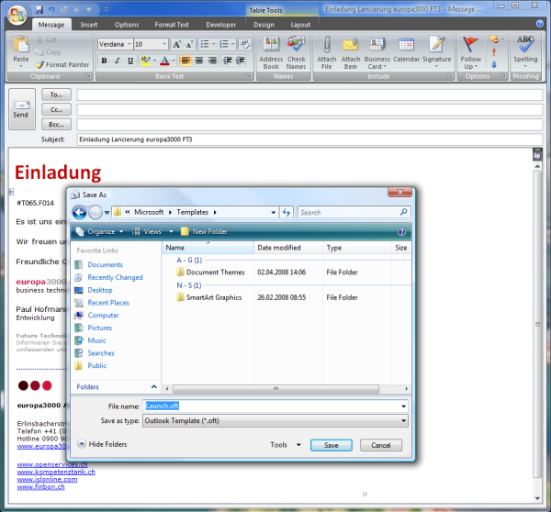Grow the font size
The width and height of the screenshot is (551, 512).
point(176,44)
